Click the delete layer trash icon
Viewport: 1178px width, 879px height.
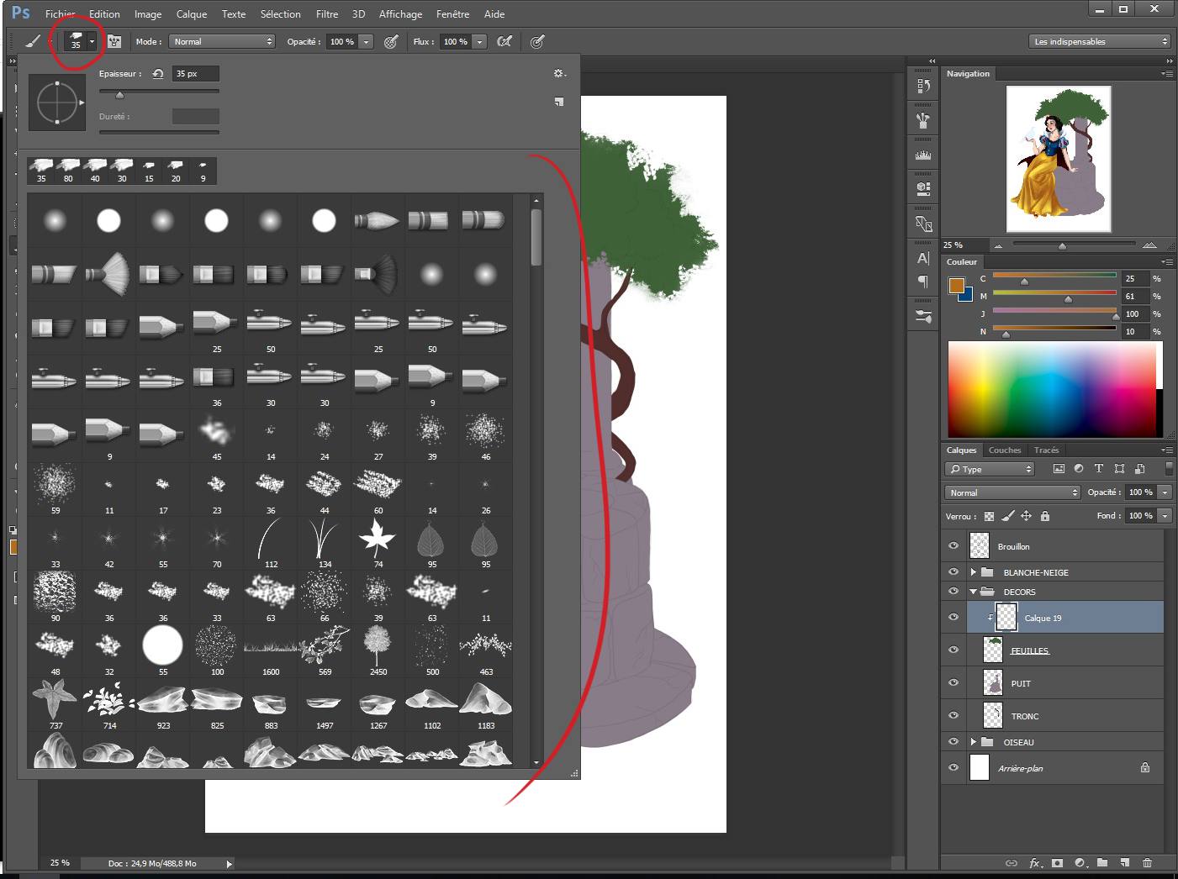(1148, 863)
